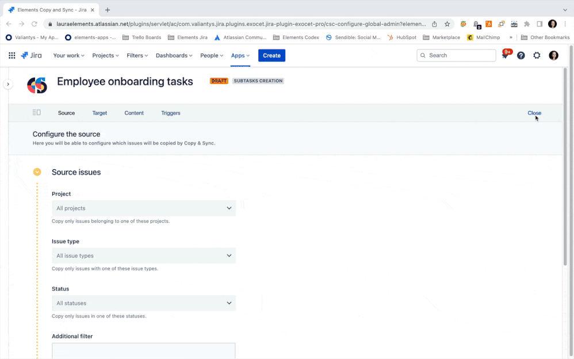Click the Create button
The width and height of the screenshot is (574, 359).
271,55
